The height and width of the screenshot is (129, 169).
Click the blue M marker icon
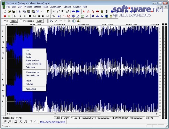[x=93, y=16]
